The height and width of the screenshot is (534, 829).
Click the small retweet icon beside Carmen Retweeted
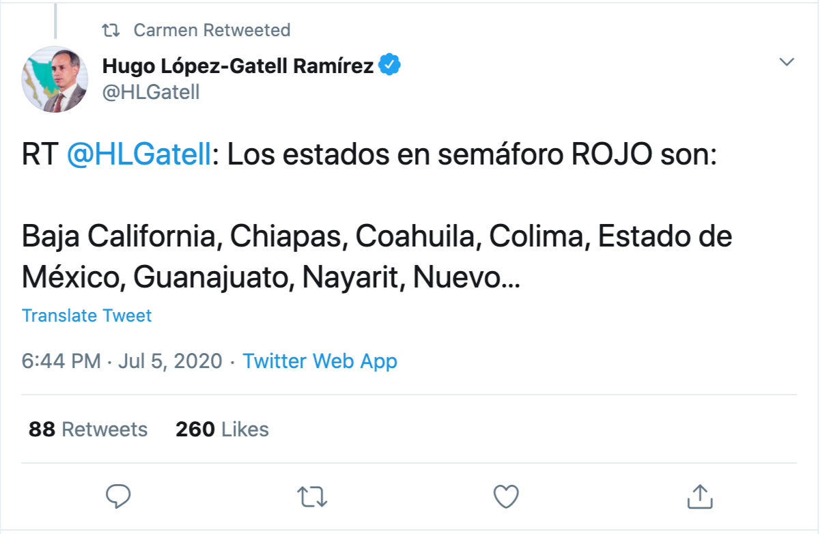[111, 30]
